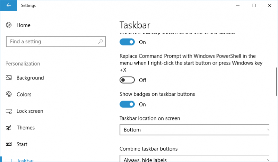This screenshot has height=162, width=278.
Task: Select the Themes icon
Action: [8, 127]
